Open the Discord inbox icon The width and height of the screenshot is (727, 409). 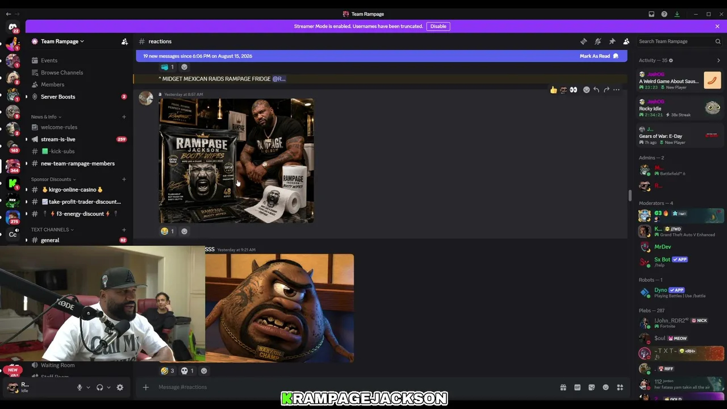[651, 14]
